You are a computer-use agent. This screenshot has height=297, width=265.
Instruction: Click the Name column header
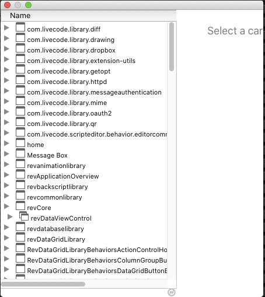20,16
